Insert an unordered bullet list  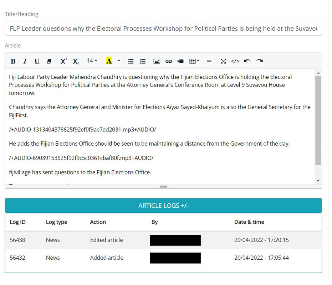[131, 61]
